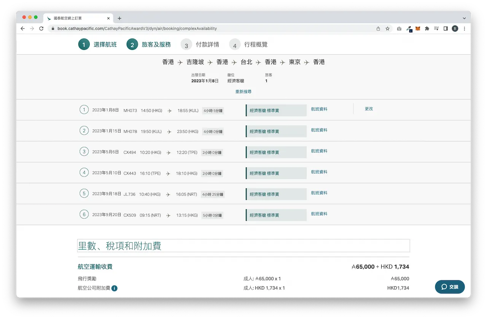Viewport: 487px width, 319px height.
Task: Click 更改 to change flight MH073
Action: [369, 109]
